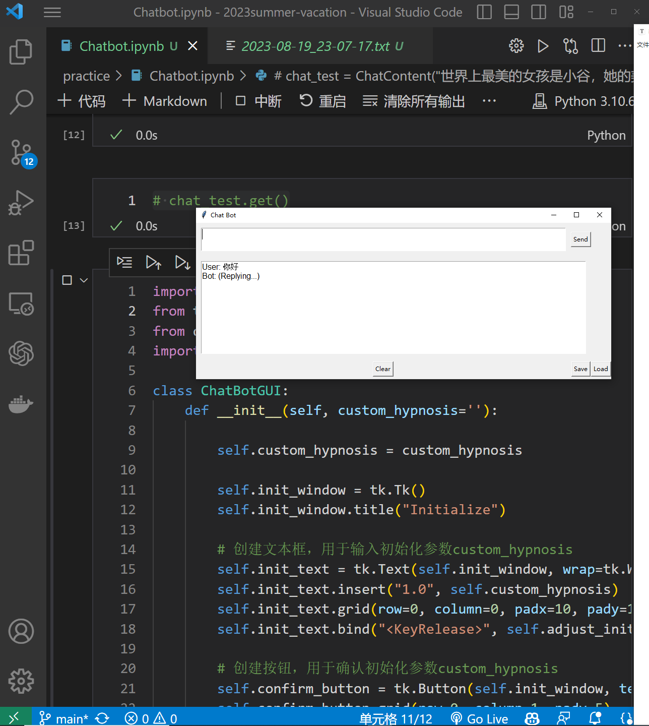Open the Extensions view

21,253
